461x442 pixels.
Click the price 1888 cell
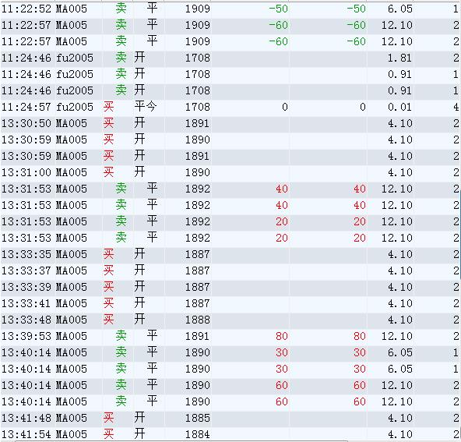click(197, 320)
